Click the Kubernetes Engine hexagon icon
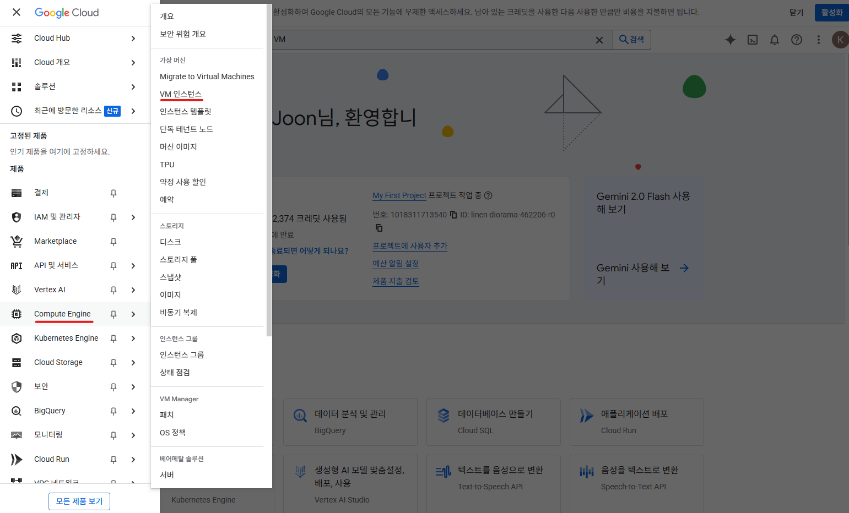 point(17,339)
